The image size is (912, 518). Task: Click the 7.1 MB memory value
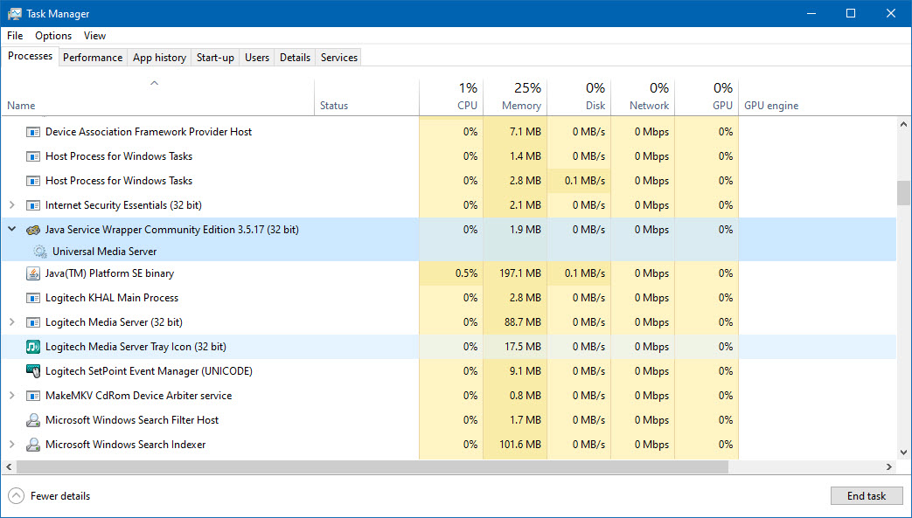click(526, 132)
